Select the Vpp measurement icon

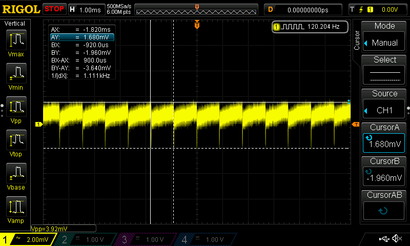[x=16, y=107]
